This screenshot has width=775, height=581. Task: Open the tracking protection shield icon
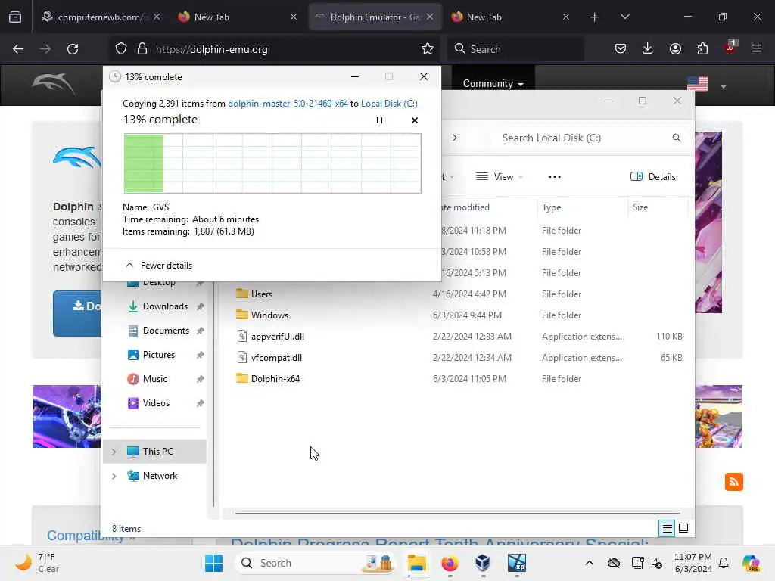pos(121,49)
